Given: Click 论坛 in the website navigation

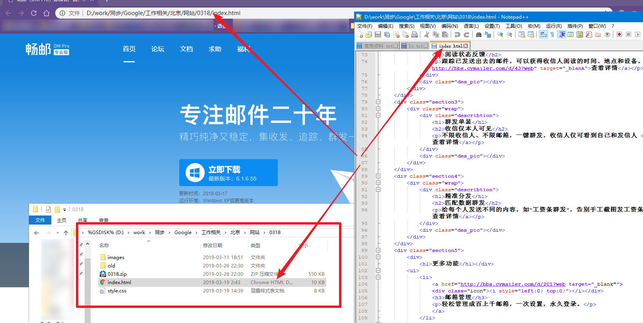Looking at the screenshot, I should pos(158,49).
